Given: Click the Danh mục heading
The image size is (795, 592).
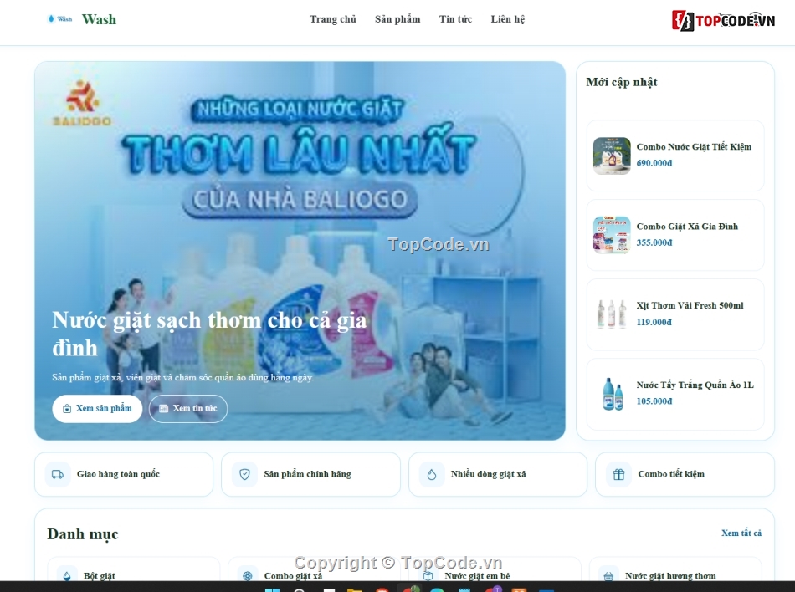Looking at the screenshot, I should tap(83, 534).
